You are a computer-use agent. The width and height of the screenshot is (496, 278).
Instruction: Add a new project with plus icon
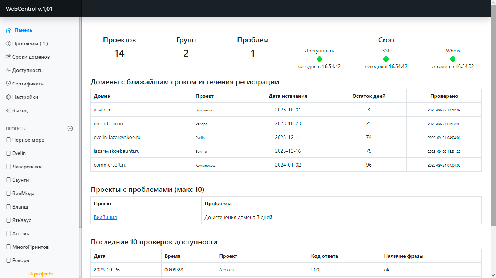[x=70, y=129]
